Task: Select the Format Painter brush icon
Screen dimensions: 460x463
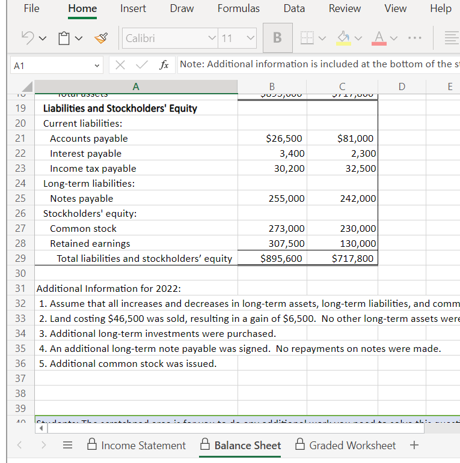Action: pyautogui.click(x=101, y=38)
